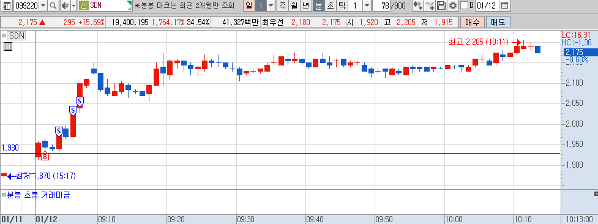Expand the 099220 stock code dropdown
The height and width of the screenshot is (224, 598).
(x=43, y=6)
